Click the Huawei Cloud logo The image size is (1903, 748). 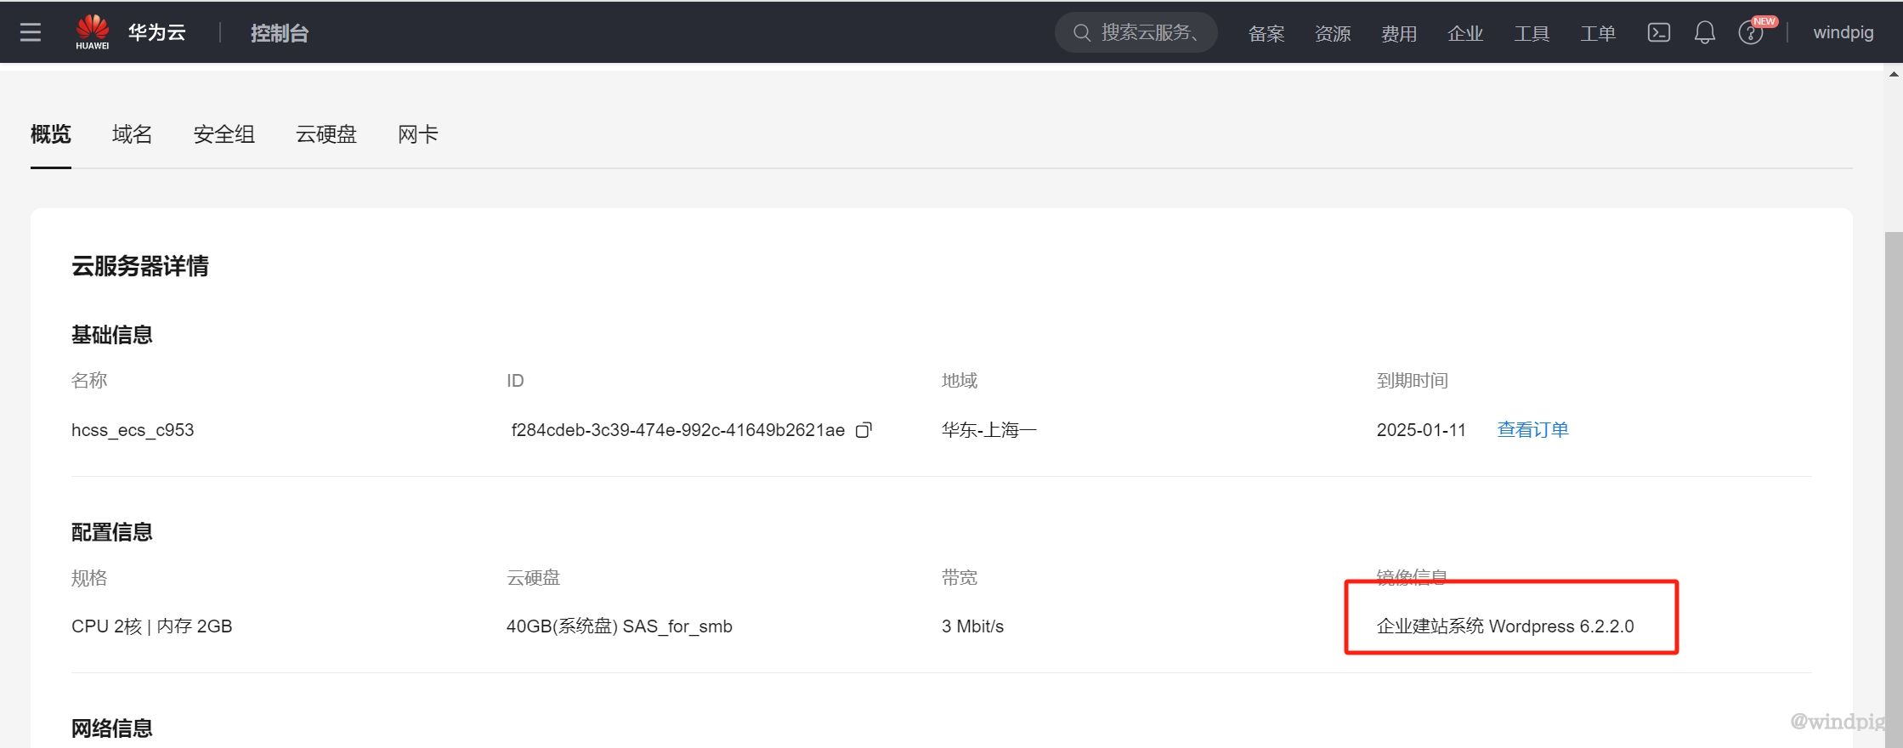(92, 32)
